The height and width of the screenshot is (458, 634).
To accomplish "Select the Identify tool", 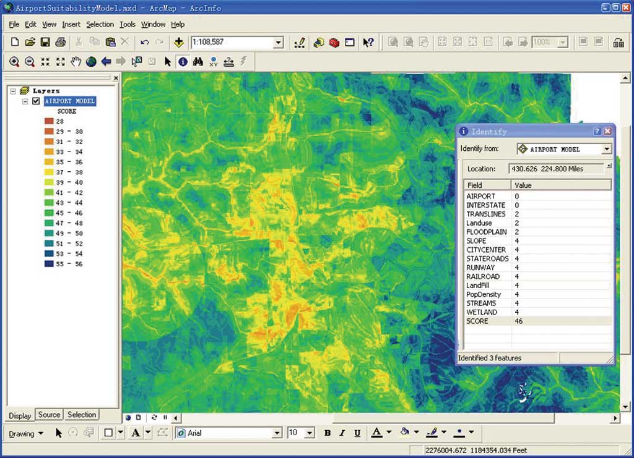I will [183, 62].
